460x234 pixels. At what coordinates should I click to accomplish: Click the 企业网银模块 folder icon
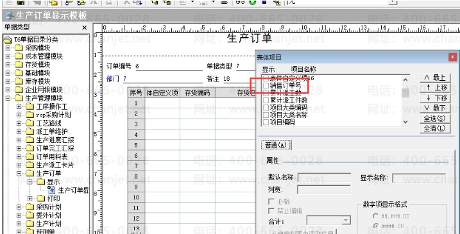[19, 90]
